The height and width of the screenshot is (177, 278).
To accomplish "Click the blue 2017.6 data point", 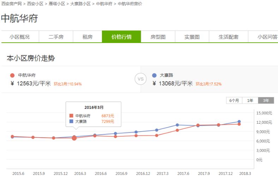I will (x=177, y=125).
